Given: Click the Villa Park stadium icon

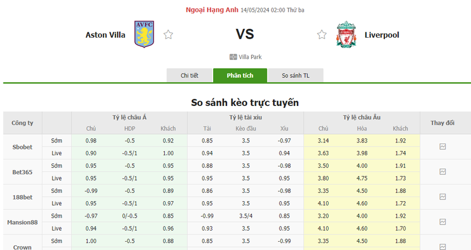Looking at the screenshot, I should tap(233, 57).
